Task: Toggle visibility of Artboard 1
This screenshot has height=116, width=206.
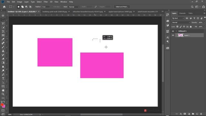Action: point(173,31)
